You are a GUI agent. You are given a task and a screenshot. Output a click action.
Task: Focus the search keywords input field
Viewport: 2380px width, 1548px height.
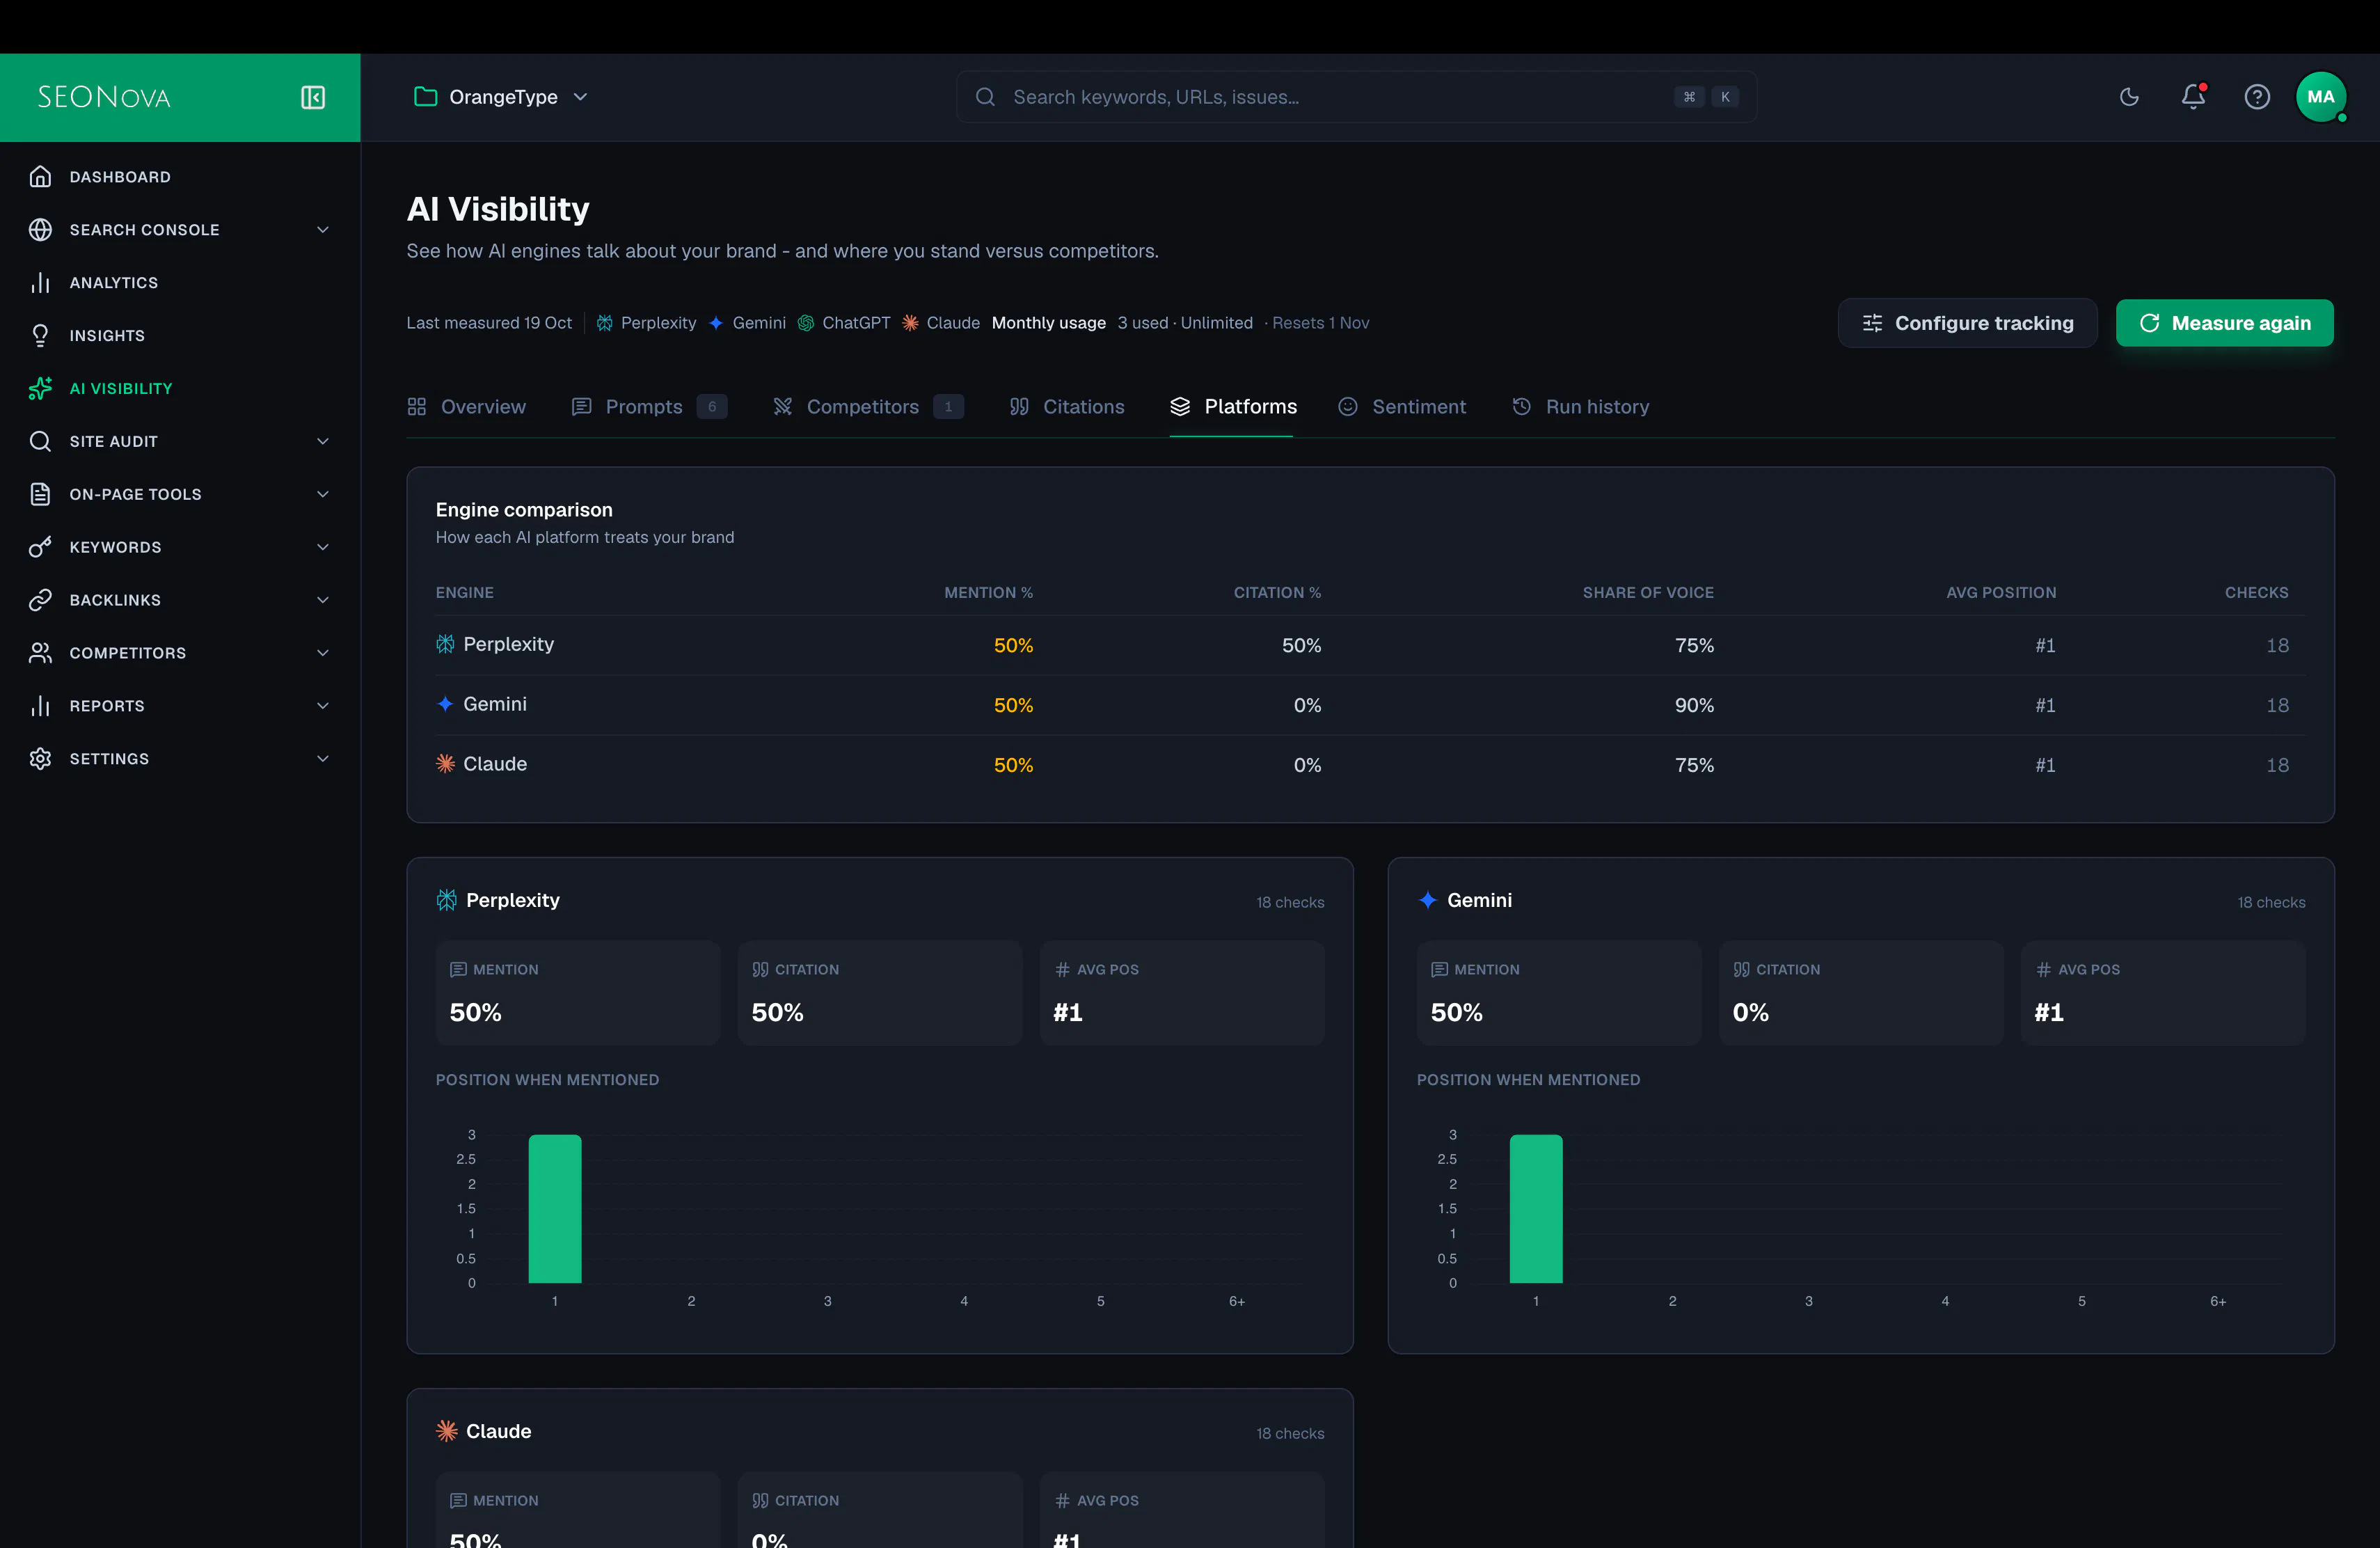pos(1356,97)
